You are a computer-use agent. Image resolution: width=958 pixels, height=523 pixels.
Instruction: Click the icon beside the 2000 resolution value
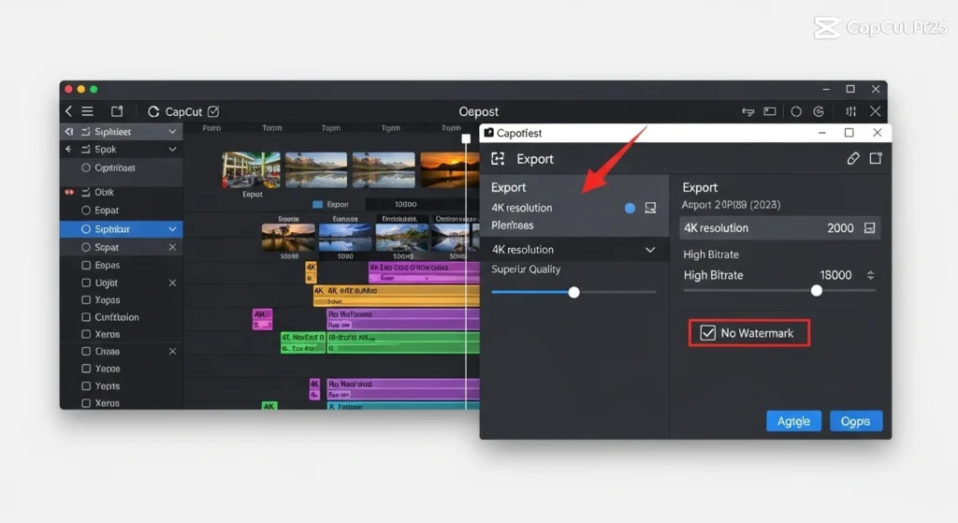click(x=869, y=228)
